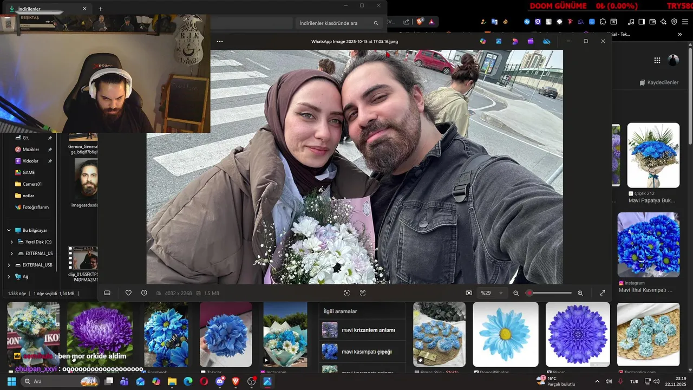Adjust the Photos zoom slider

click(x=548, y=293)
